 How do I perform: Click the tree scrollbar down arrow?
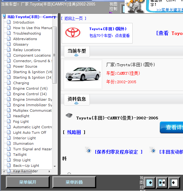click(x=55, y=166)
